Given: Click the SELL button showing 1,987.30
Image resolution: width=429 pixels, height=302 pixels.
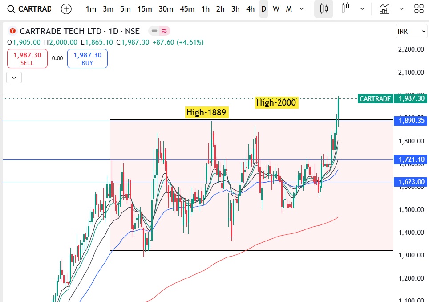Looking at the screenshot, I should click(x=27, y=58).
